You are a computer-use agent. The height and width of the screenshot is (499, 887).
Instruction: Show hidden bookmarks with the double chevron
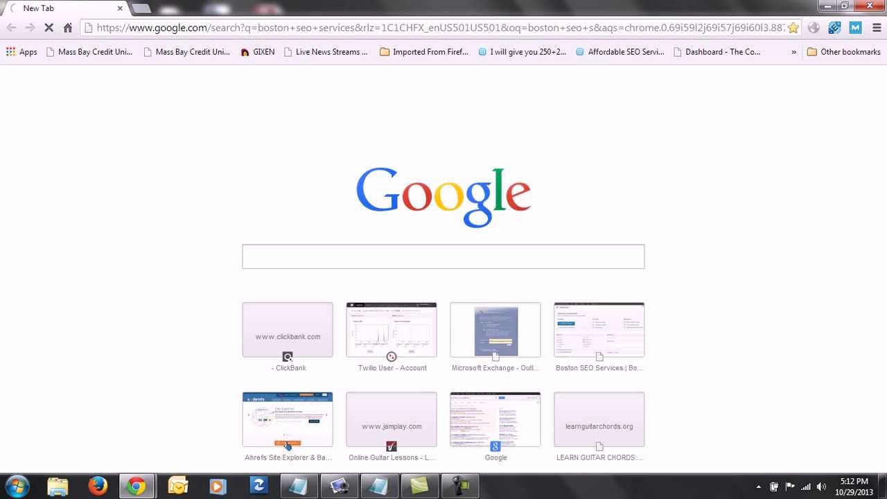tap(793, 52)
